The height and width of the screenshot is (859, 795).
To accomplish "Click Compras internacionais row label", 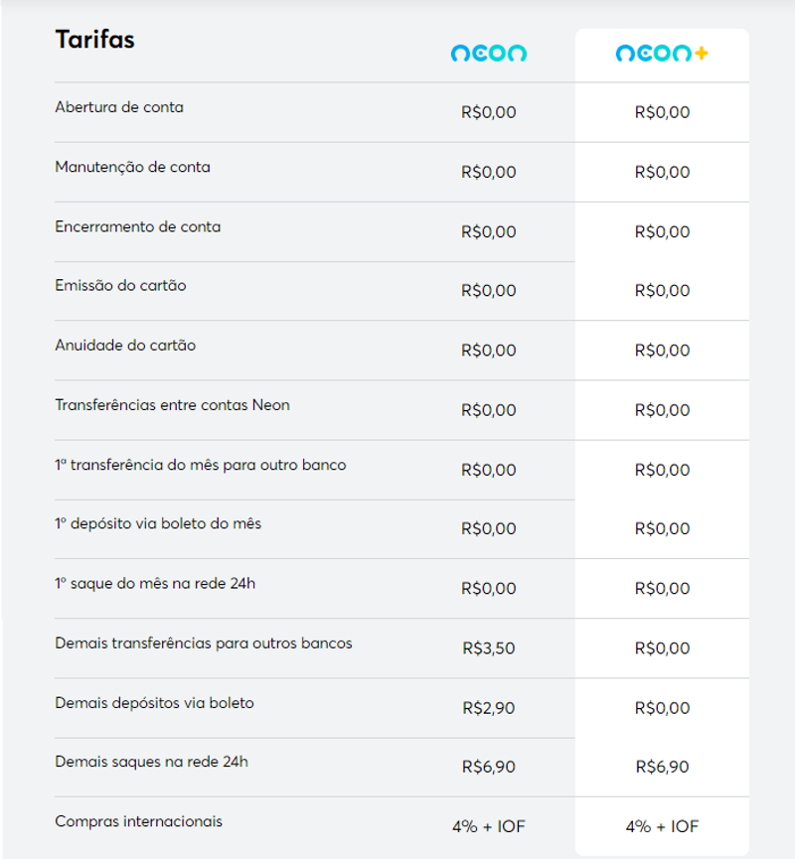I will pos(138,821).
